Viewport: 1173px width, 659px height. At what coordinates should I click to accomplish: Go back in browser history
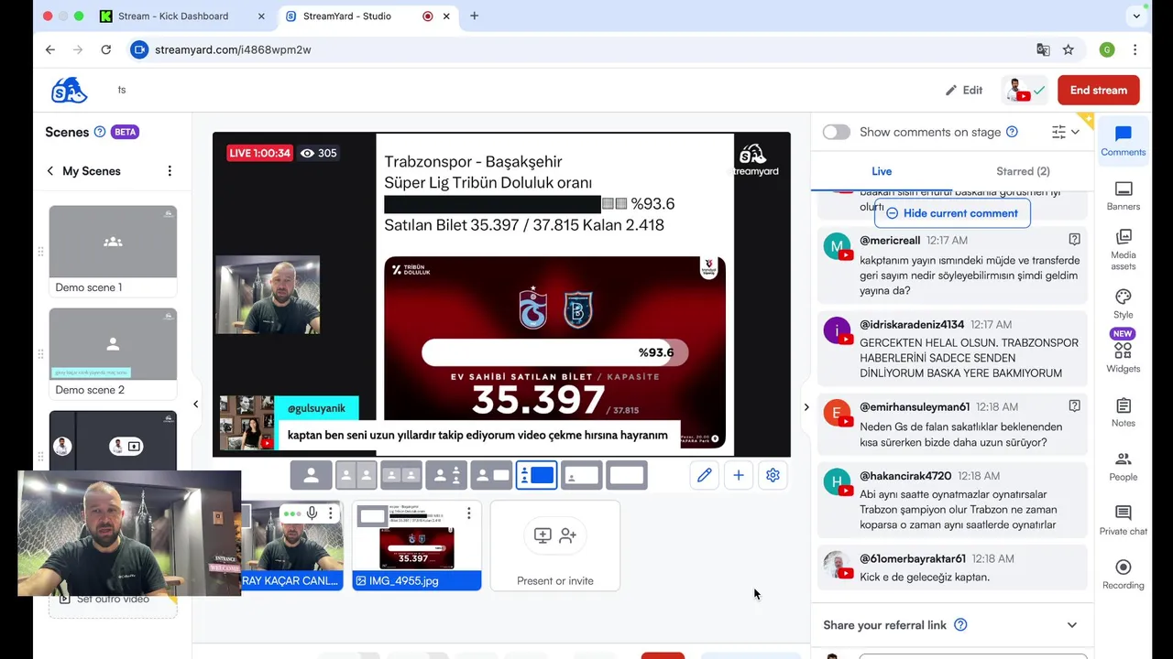pyautogui.click(x=50, y=49)
